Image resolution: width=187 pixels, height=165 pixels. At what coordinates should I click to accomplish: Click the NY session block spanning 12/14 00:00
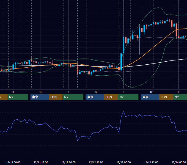tap(180, 97)
